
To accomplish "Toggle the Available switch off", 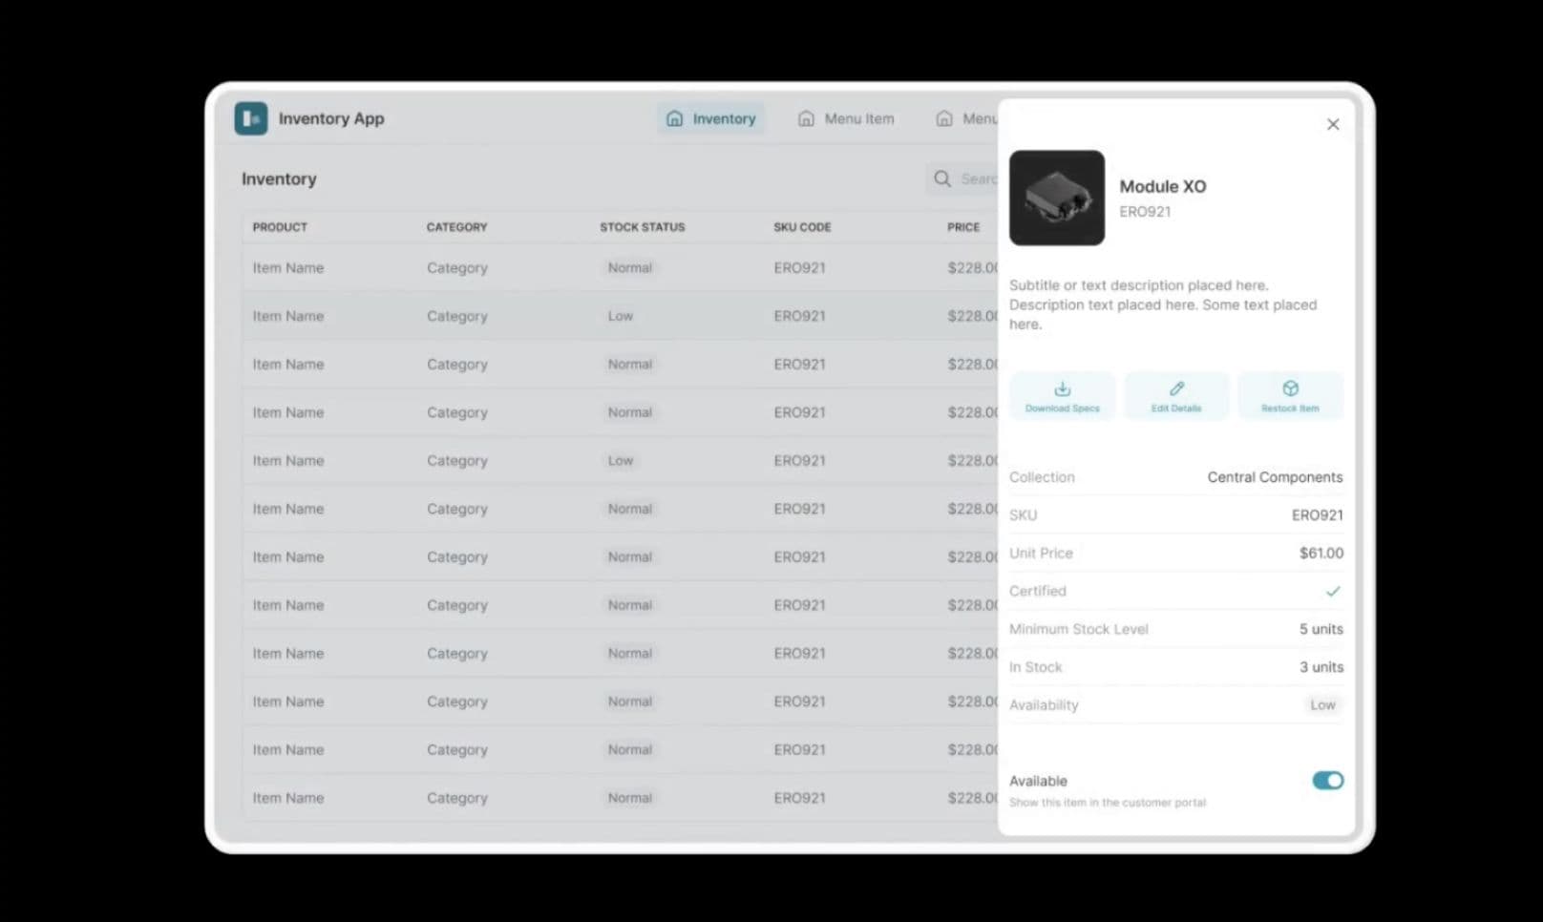I will point(1327,781).
